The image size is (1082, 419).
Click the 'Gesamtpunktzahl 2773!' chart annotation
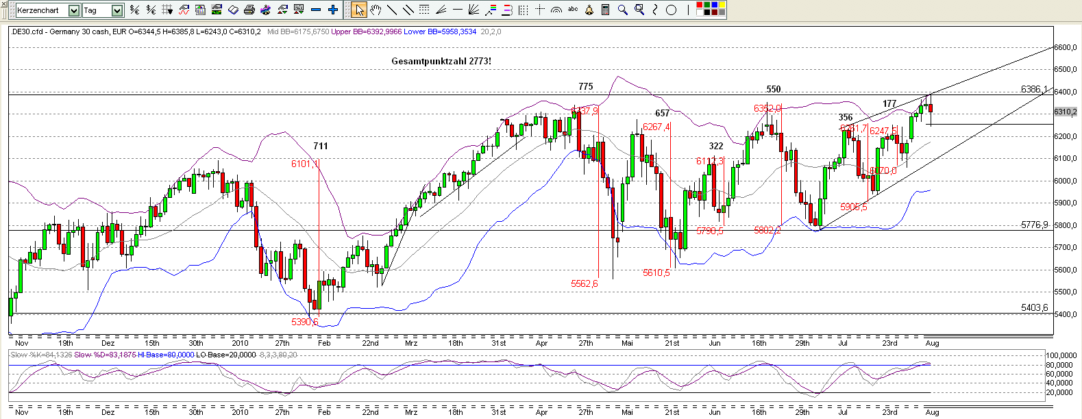(x=441, y=61)
